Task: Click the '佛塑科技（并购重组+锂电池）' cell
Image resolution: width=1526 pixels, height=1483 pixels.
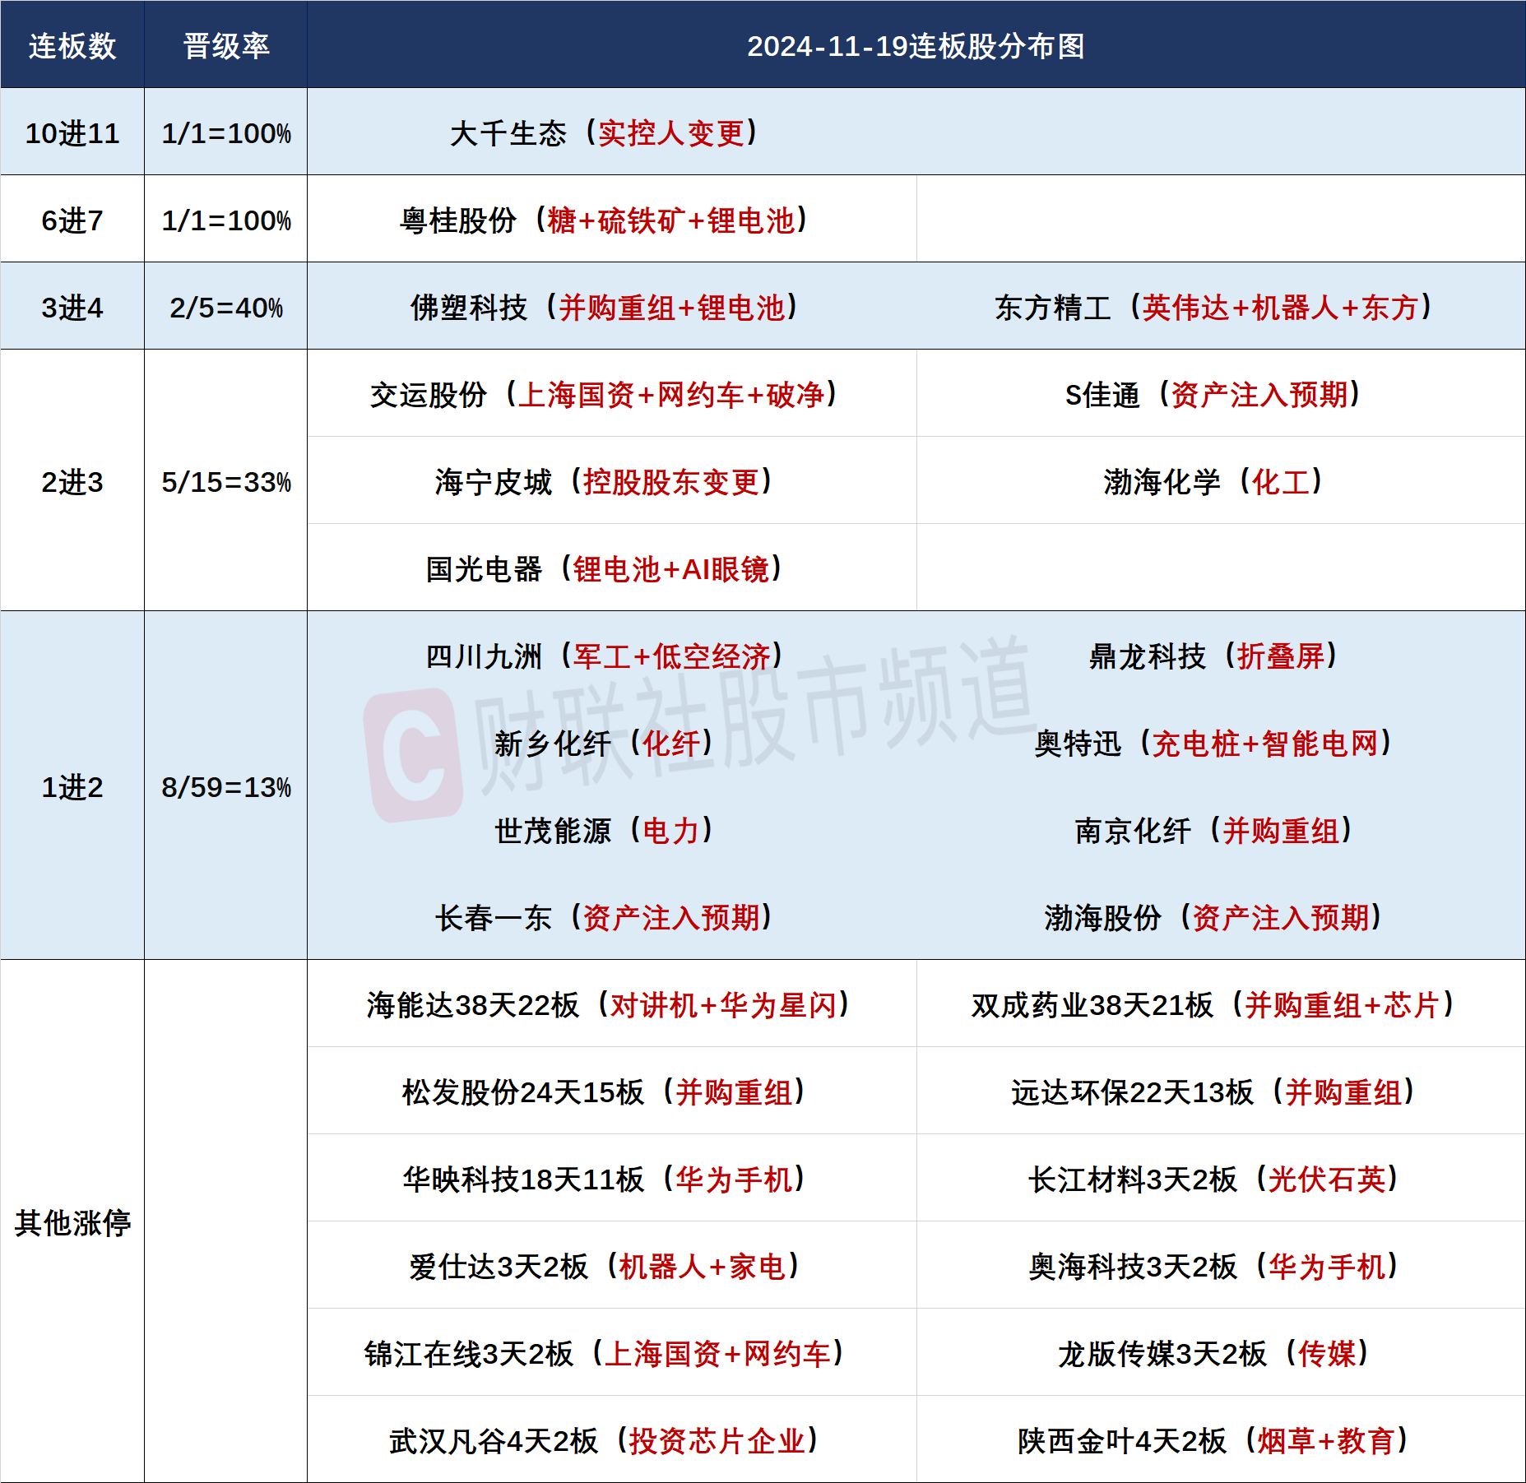Action: click(611, 308)
